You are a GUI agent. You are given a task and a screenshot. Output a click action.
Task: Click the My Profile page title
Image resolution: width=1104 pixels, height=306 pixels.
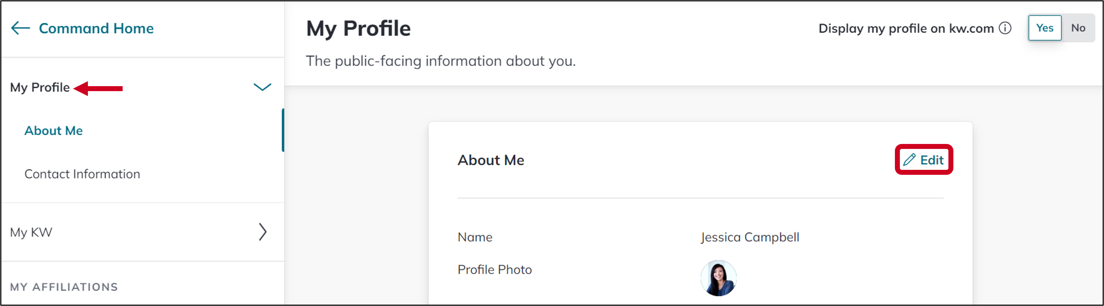coord(358,29)
